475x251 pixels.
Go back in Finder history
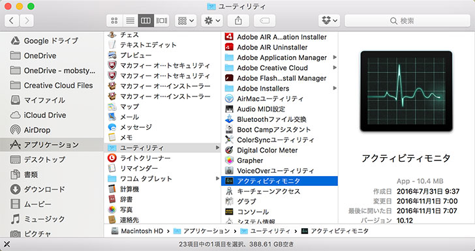[12, 21]
